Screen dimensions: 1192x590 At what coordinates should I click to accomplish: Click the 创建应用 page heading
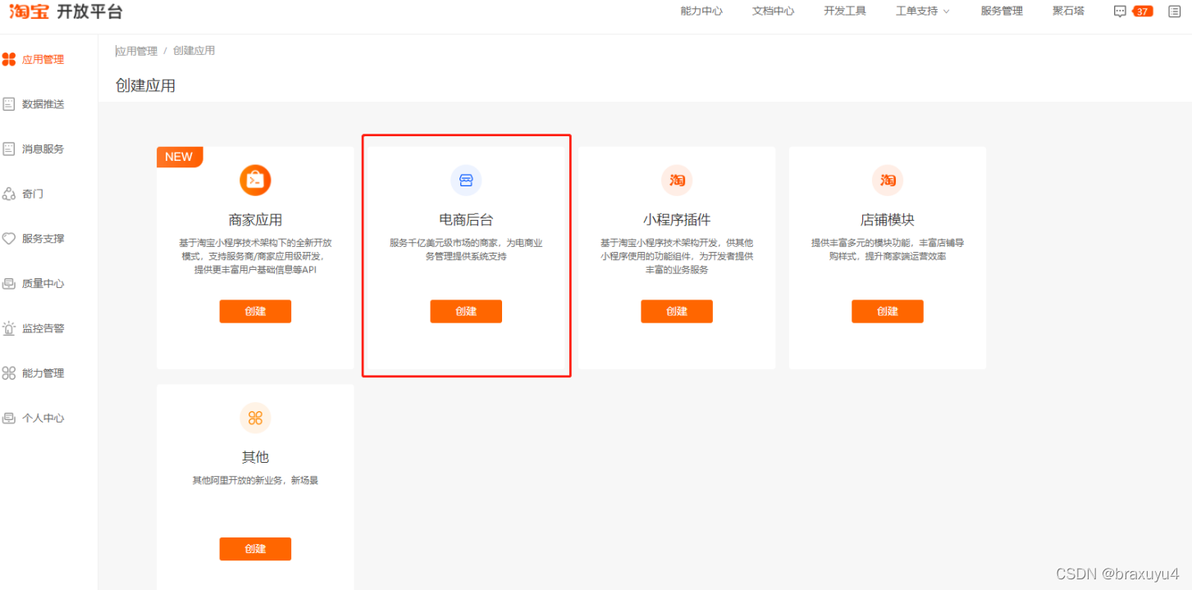[145, 85]
